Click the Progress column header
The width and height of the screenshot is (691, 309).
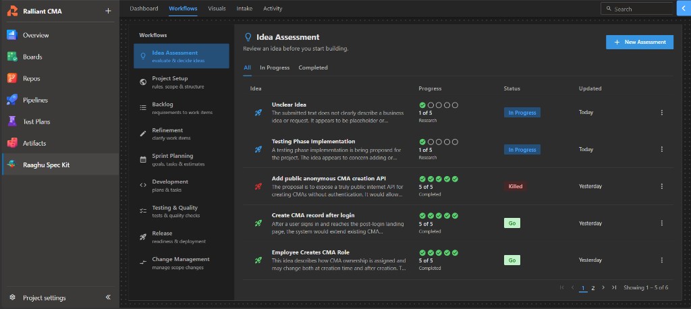[430, 88]
